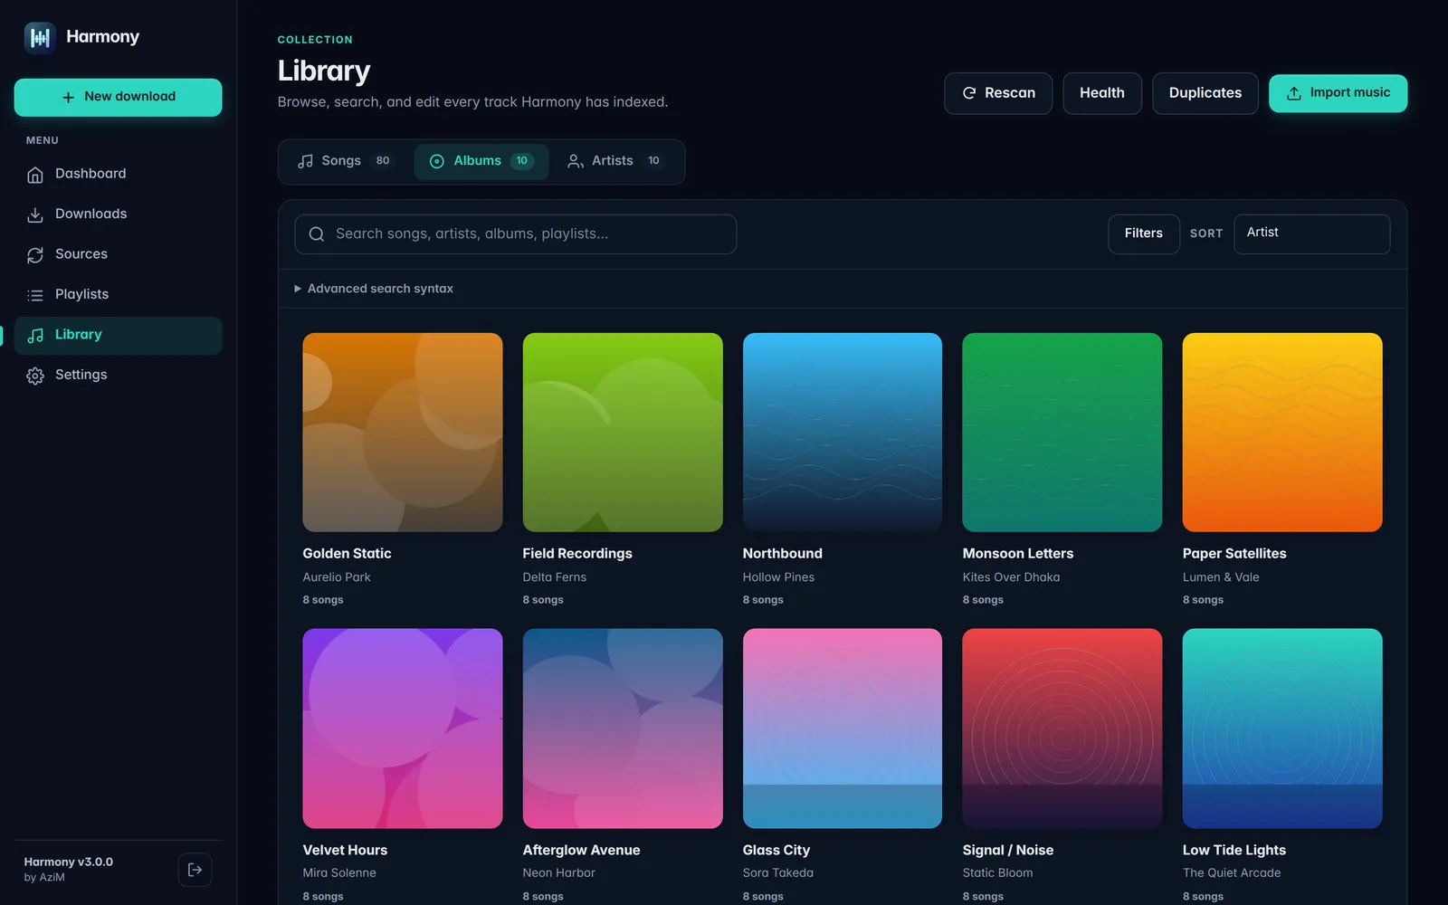Click the disc icon on Albums tab
Screen dimensions: 1448x905
point(437,161)
